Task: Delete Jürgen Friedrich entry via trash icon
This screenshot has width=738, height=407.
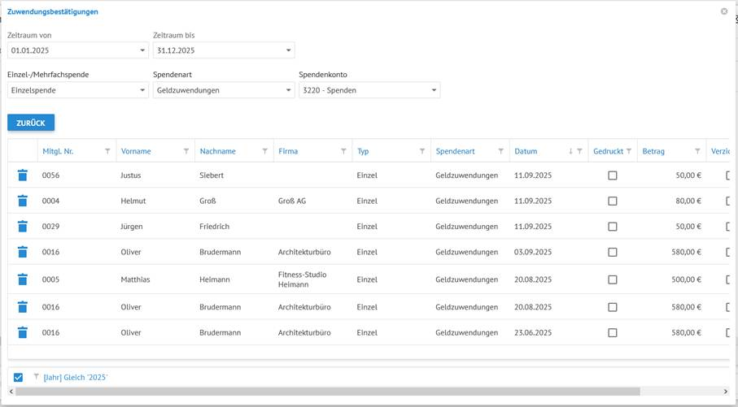Action: [23, 226]
